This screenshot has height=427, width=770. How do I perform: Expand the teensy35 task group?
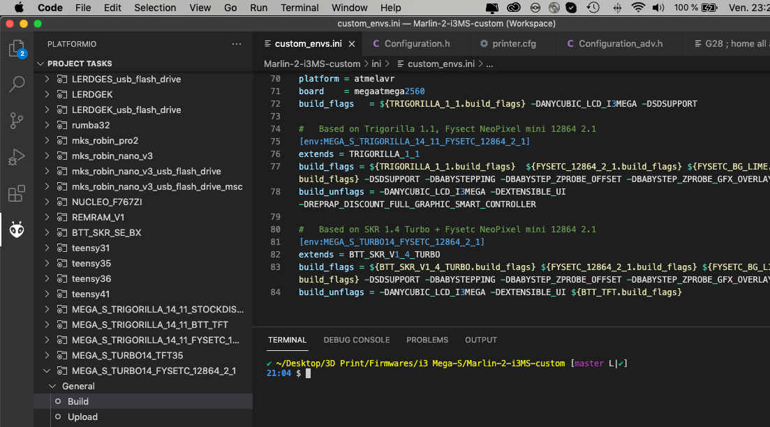click(47, 263)
